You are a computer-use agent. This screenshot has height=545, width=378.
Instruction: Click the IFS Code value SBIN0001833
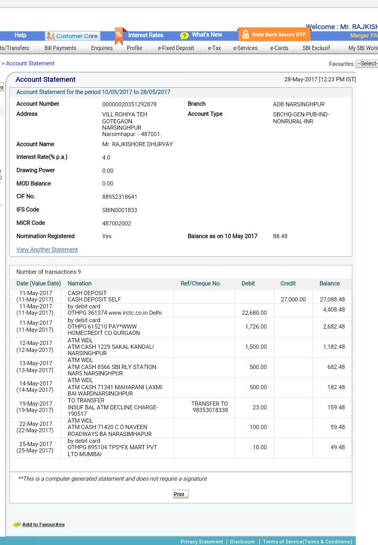point(120,210)
